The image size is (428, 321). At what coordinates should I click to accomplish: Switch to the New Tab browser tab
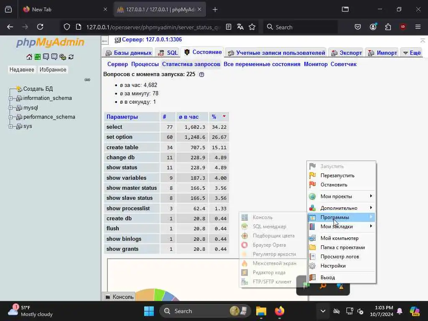(x=65, y=10)
